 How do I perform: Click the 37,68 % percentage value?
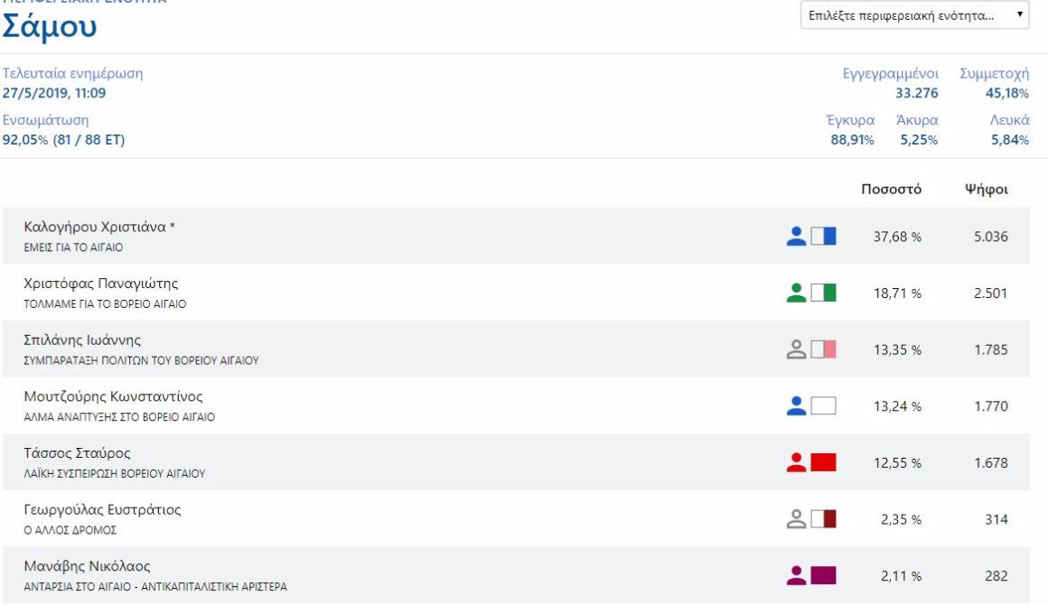pyautogui.click(x=897, y=237)
